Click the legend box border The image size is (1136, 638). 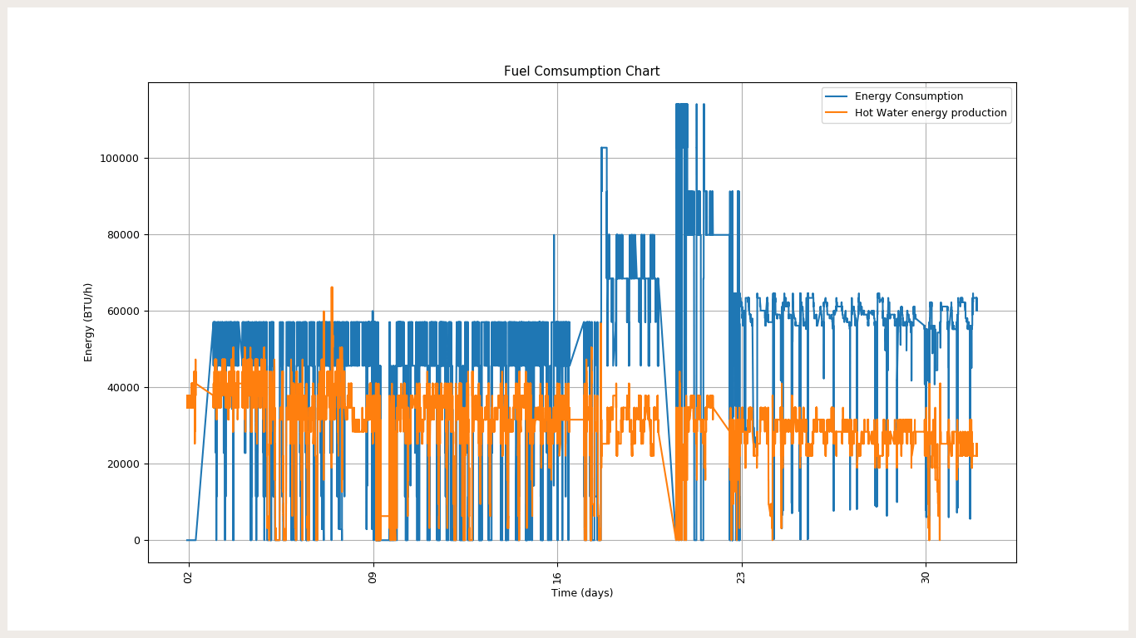click(x=916, y=87)
